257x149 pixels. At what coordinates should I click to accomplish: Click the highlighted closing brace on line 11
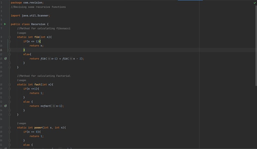click(x=24, y=50)
